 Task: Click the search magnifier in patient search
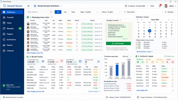click(x=51, y=12)
